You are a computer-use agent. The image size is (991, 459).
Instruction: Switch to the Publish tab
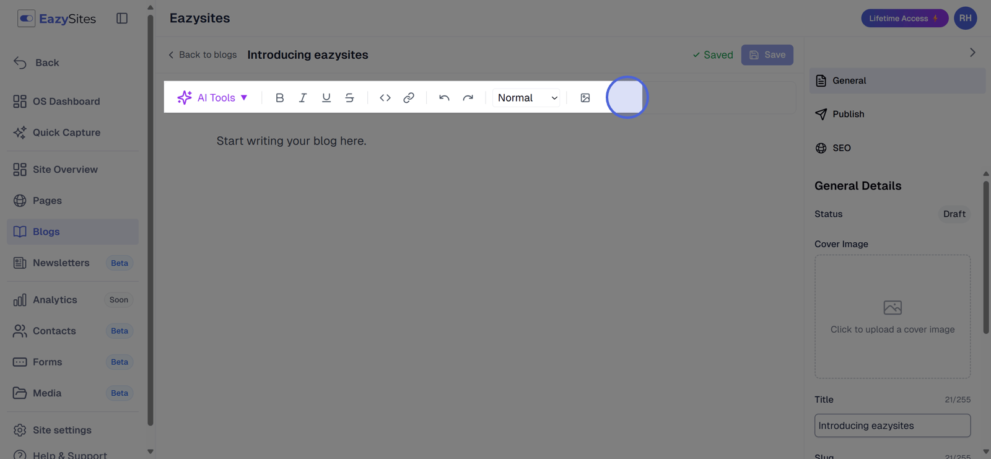point(897,114)
